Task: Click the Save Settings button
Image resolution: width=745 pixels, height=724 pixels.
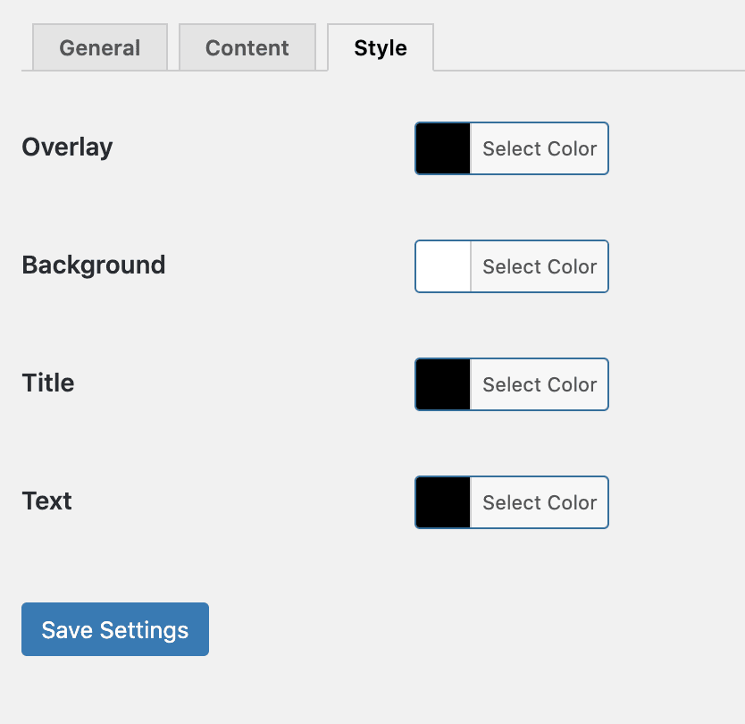Action: tap(115, 629)
